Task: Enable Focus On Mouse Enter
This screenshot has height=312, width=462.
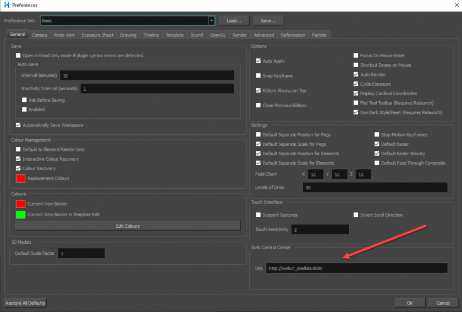Action: click(x=356, y=56)
